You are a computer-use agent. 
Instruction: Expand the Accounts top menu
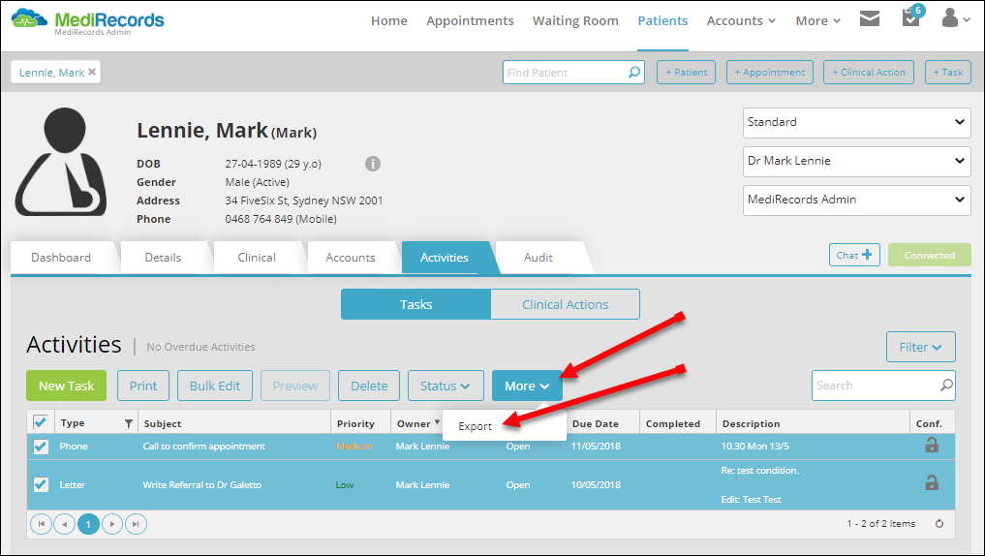click(x=741, y=20)
